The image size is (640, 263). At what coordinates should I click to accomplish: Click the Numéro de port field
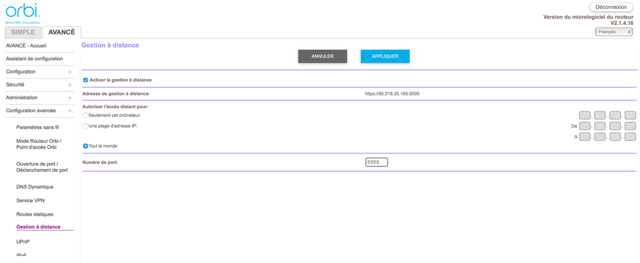click(376, 163)
